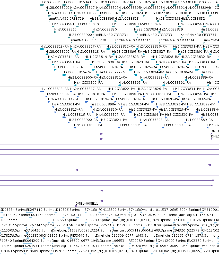Click the EK183952.5prime EST label
The image size is (219, 255).
pyautogui.click(x=15, y=215)
